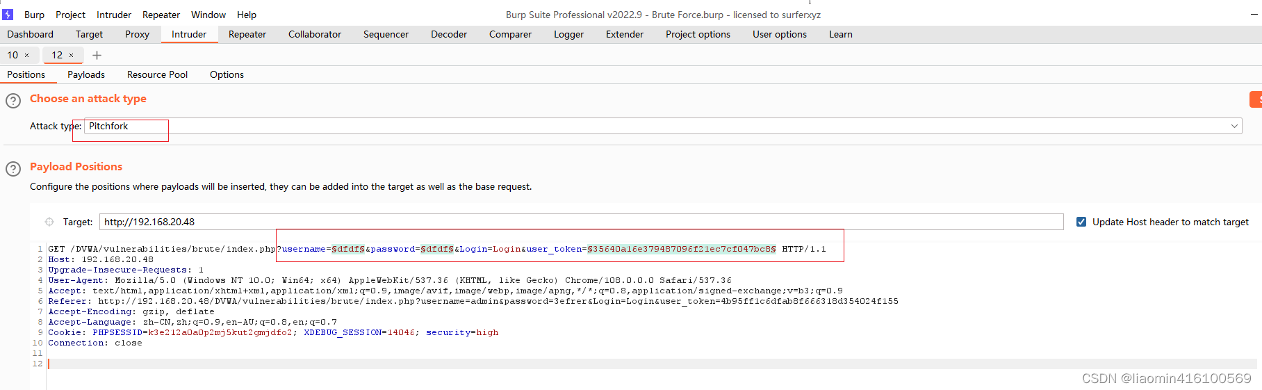Switch to the Repeater tool tab
The image size is (1262, 390).
(247, 34)
